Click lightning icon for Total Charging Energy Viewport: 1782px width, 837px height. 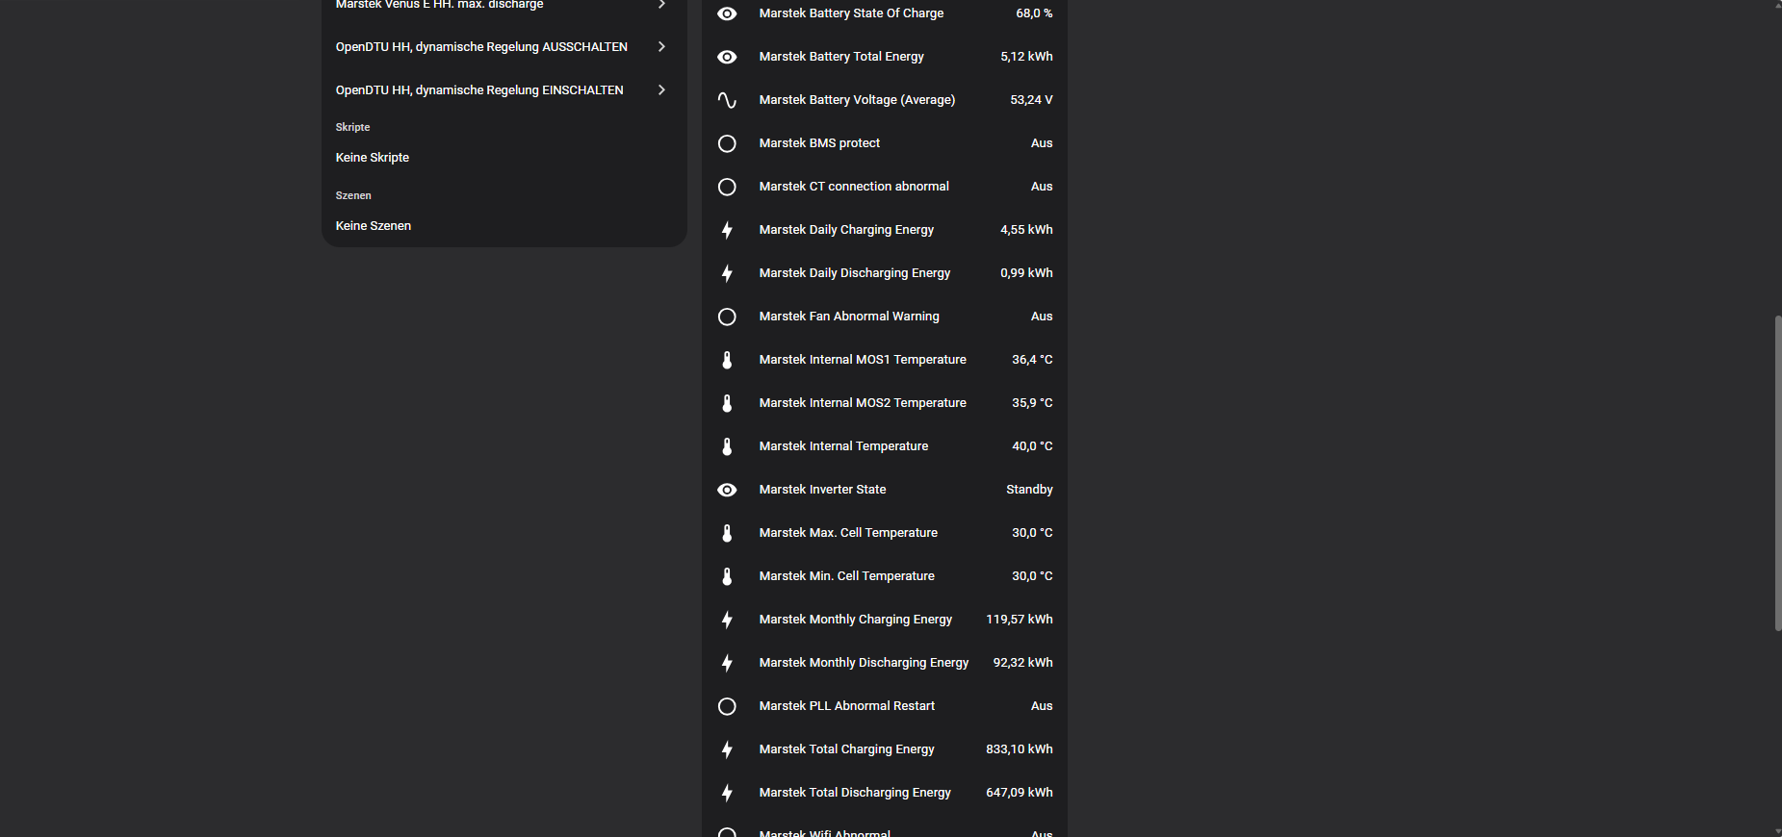(x=727, y=749)
